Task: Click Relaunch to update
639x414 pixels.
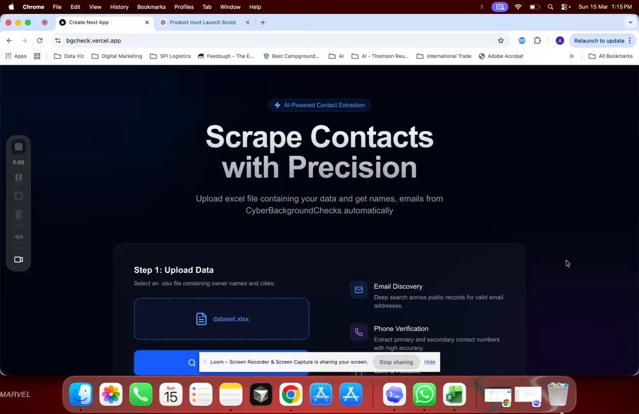Action: point(599,40)
